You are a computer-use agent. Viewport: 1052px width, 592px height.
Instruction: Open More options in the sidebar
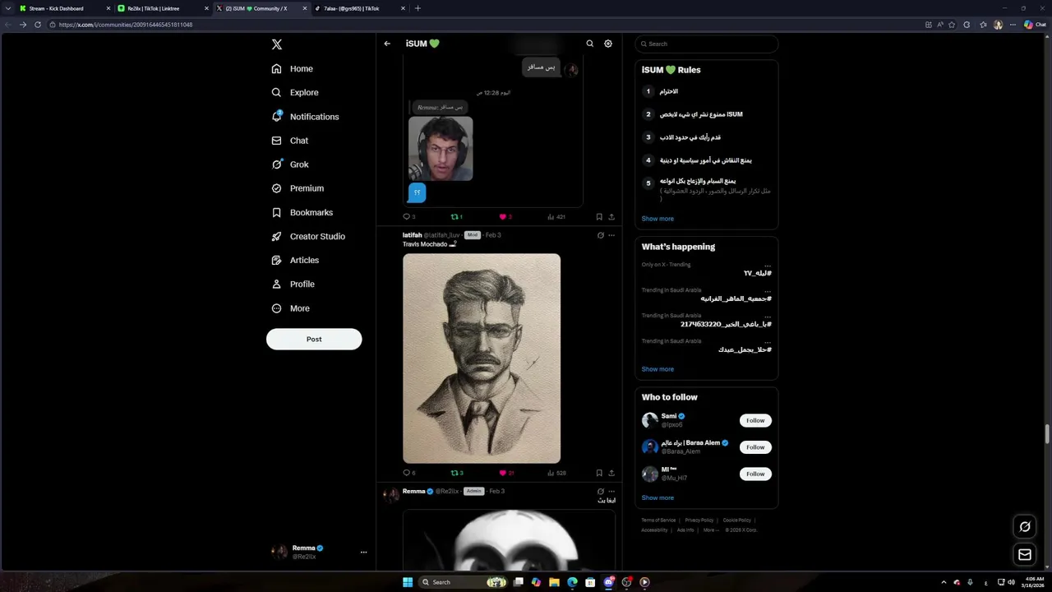(x=291, y=308)
